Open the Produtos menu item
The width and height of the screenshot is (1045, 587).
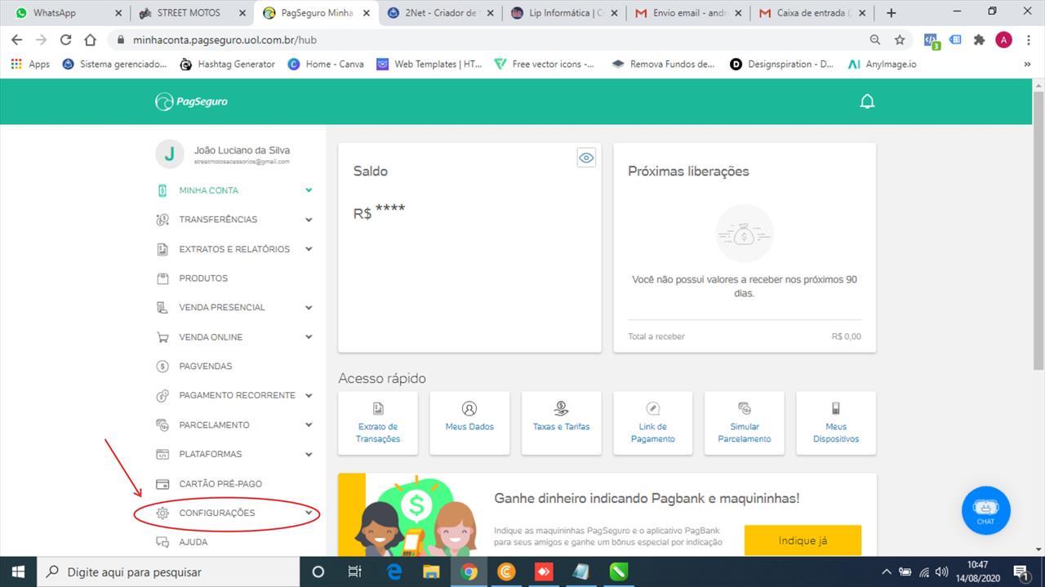point(203,278)
